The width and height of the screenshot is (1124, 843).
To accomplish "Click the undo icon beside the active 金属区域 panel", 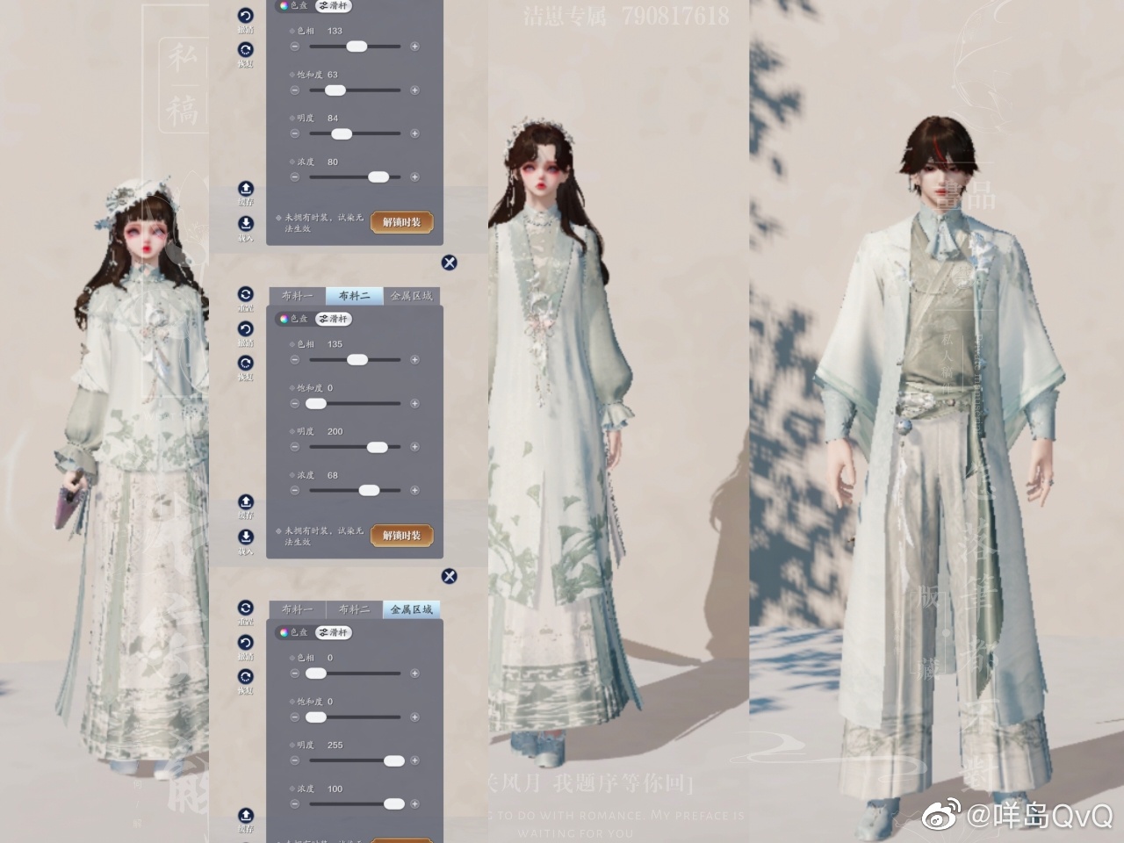I will point(246,642).
